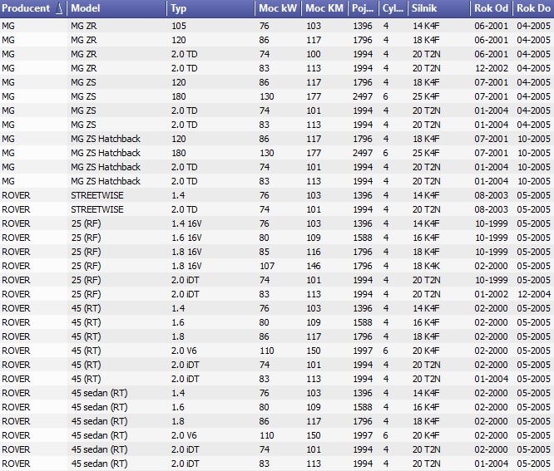Click 6 cylinders in MG ZS Hatchback 180 row
Image resolution: width=554 pixels, height=471 pixels.
pos(385,153)
